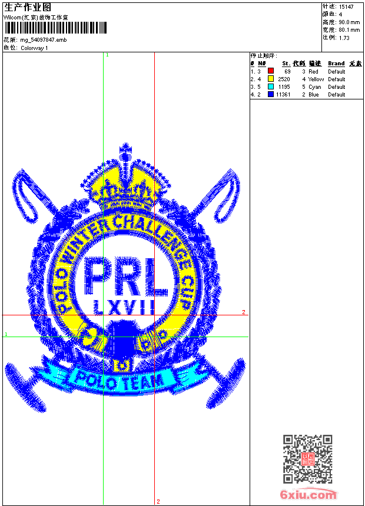Select stitch count '1195' in the Cyan row
This screenshot has height=506, width=365.
click(284, 87)
